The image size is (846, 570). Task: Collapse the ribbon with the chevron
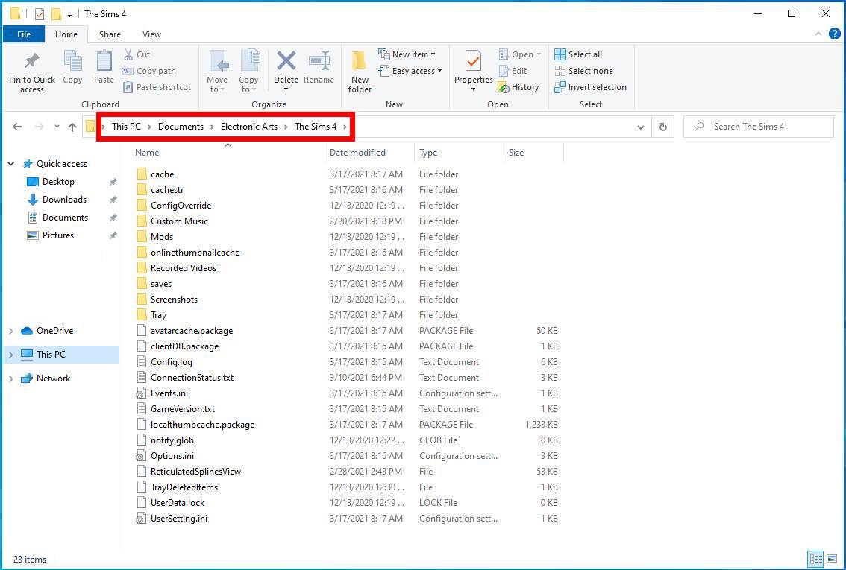tap(818, 34)
